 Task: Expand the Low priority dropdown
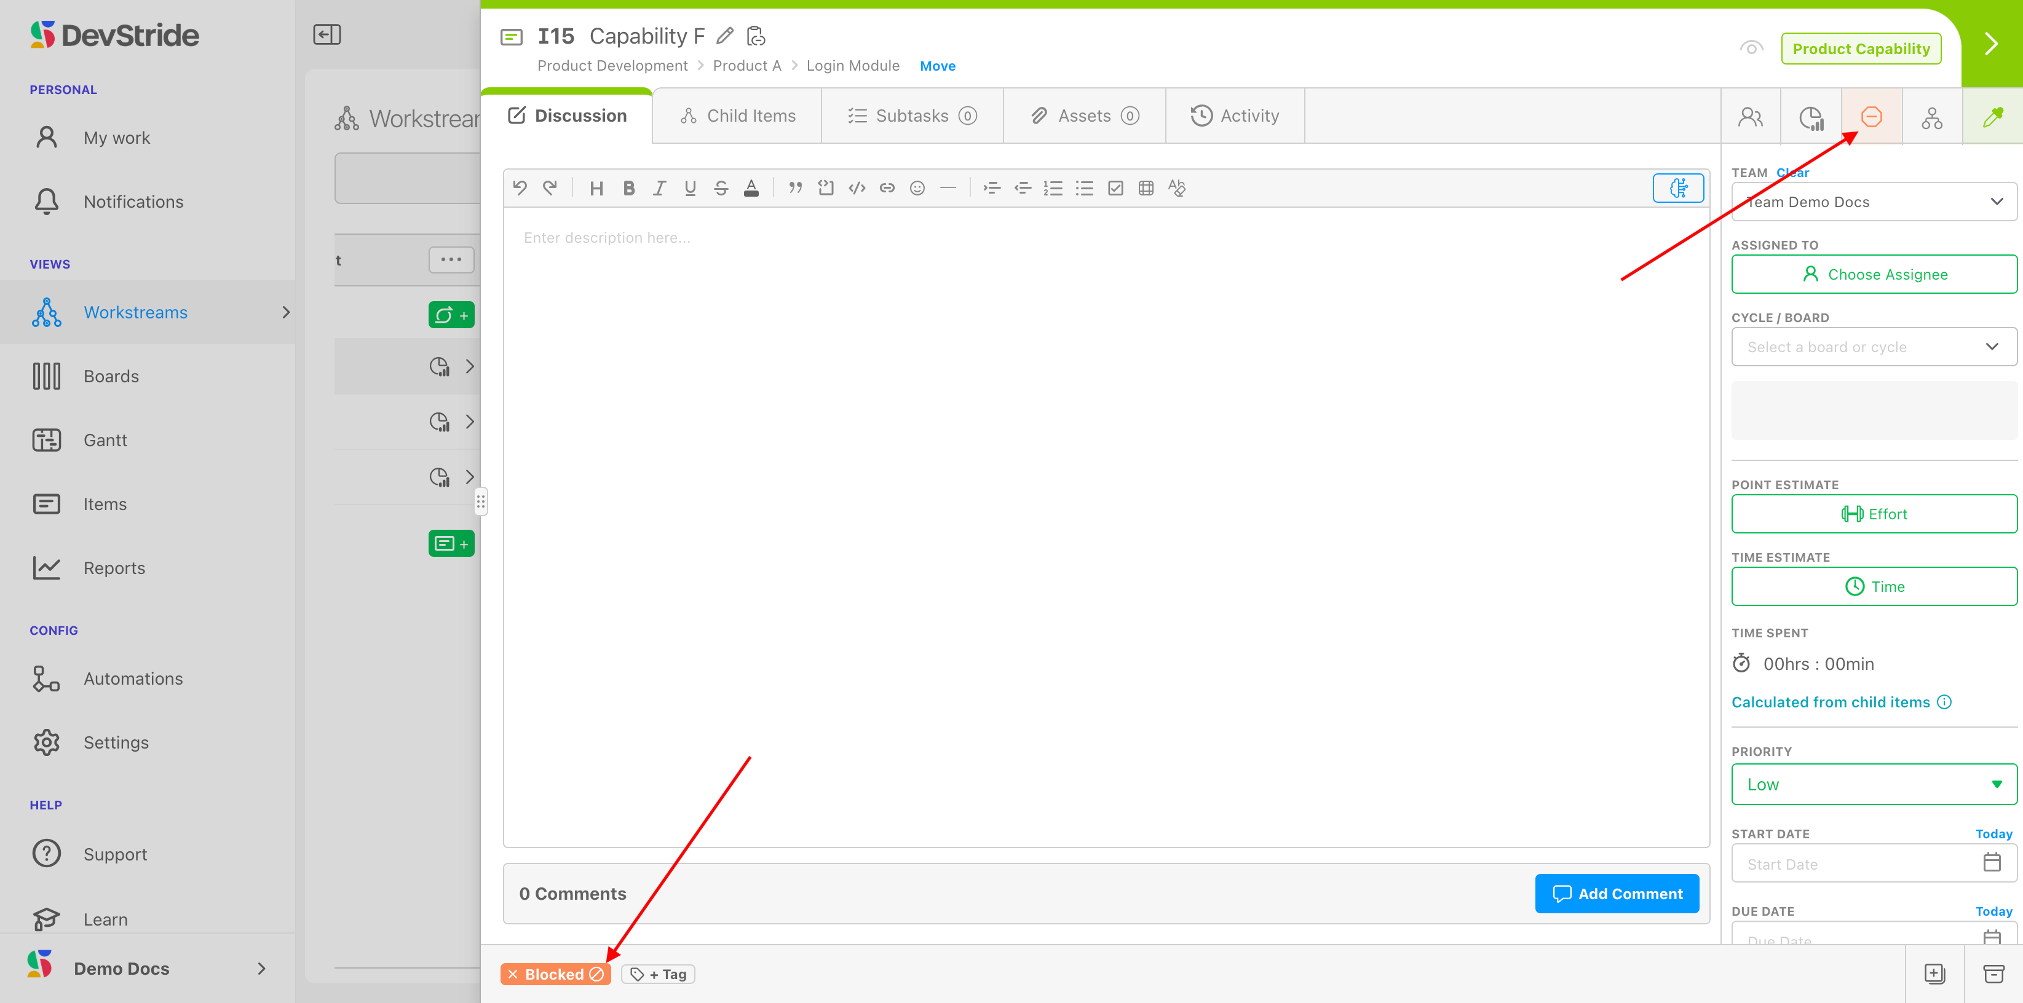pyautogui.click(x=1874, y=784)
